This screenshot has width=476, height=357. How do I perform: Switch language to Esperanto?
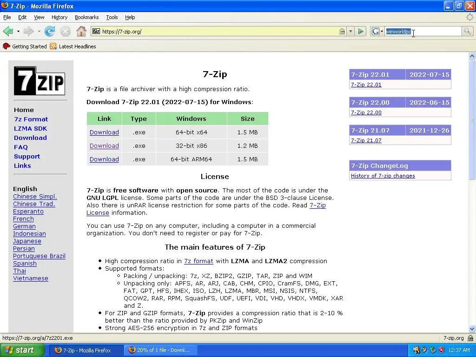coord(28,212)
